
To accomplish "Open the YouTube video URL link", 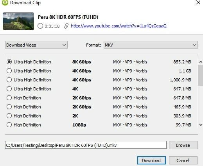I will click(119, 26).
